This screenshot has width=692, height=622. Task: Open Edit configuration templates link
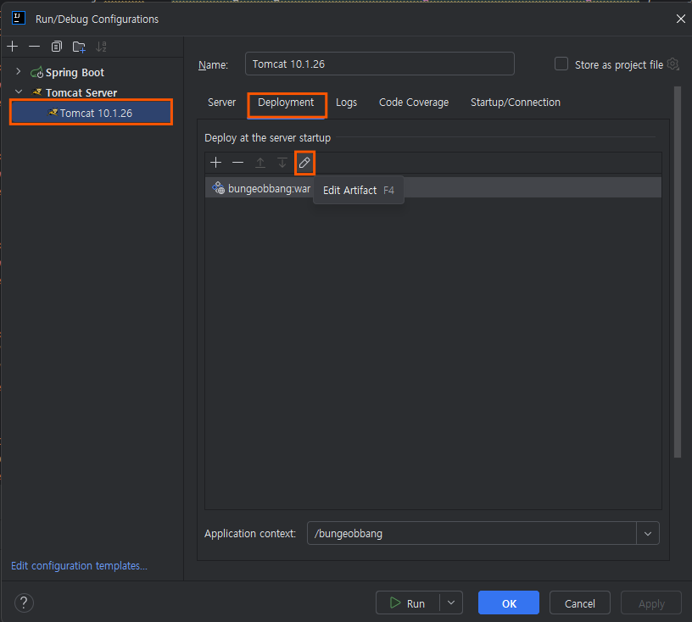(x=80, y=565)
